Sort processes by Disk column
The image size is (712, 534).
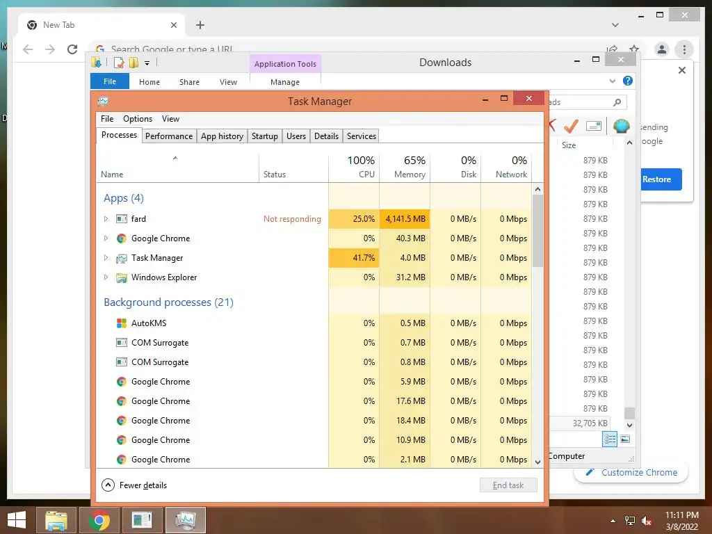tap(455, 167)
